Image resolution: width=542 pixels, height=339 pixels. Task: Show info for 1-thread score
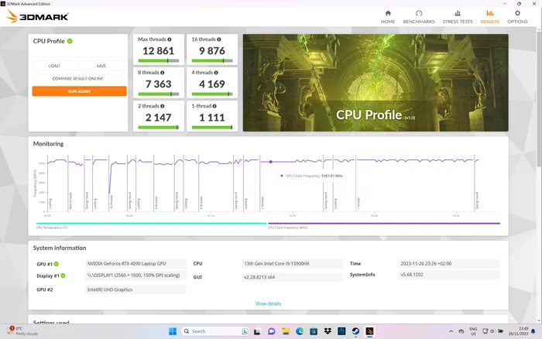pyautogui.click(x=214, y=106)
